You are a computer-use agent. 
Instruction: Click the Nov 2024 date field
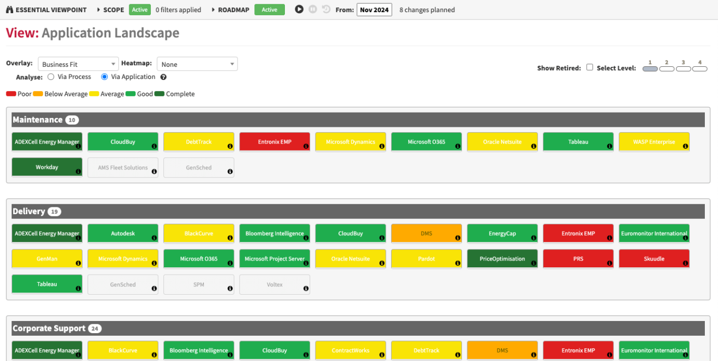click(x=374, y=9)
